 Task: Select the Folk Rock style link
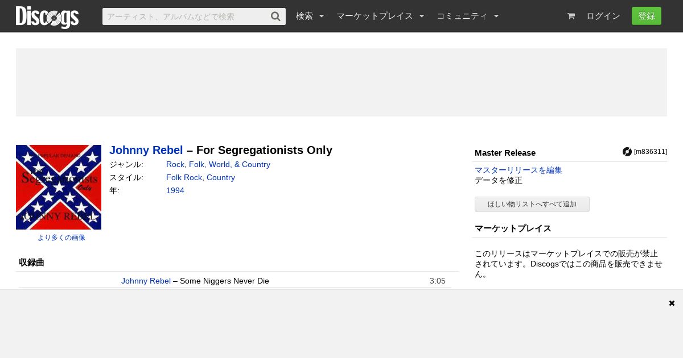coord(184,177)
